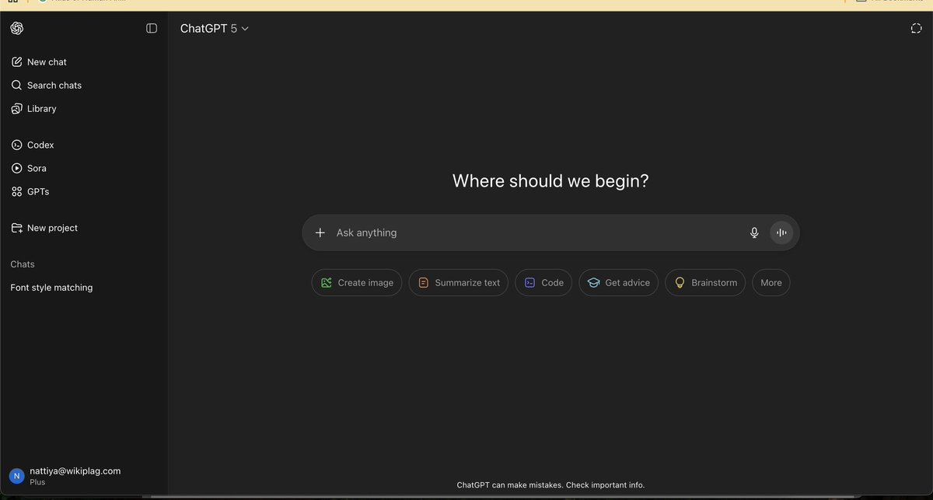The width and height of the screenshot is (933, 500).
Task: Choose the Summarize text suggestion
Action: coord(459,282)
